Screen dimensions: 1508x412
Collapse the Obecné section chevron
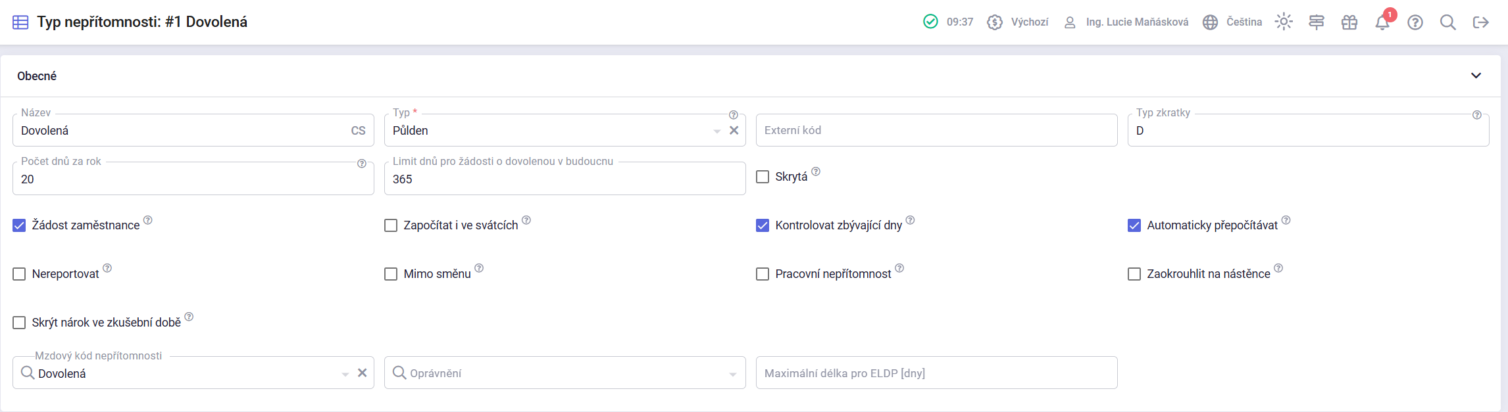[x=1476, y=76]
